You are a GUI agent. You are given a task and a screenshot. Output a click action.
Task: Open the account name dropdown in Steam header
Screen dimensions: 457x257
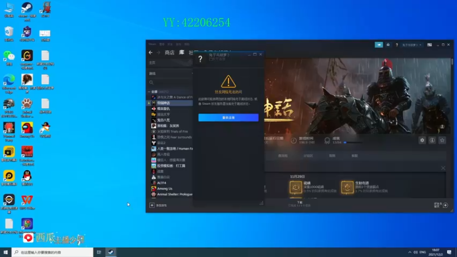411,45
